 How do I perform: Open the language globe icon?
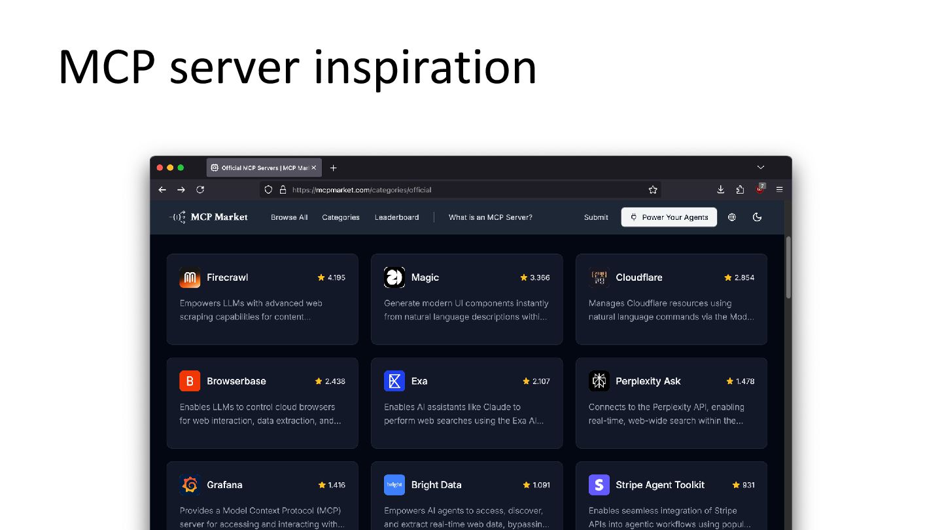(732, 217)
